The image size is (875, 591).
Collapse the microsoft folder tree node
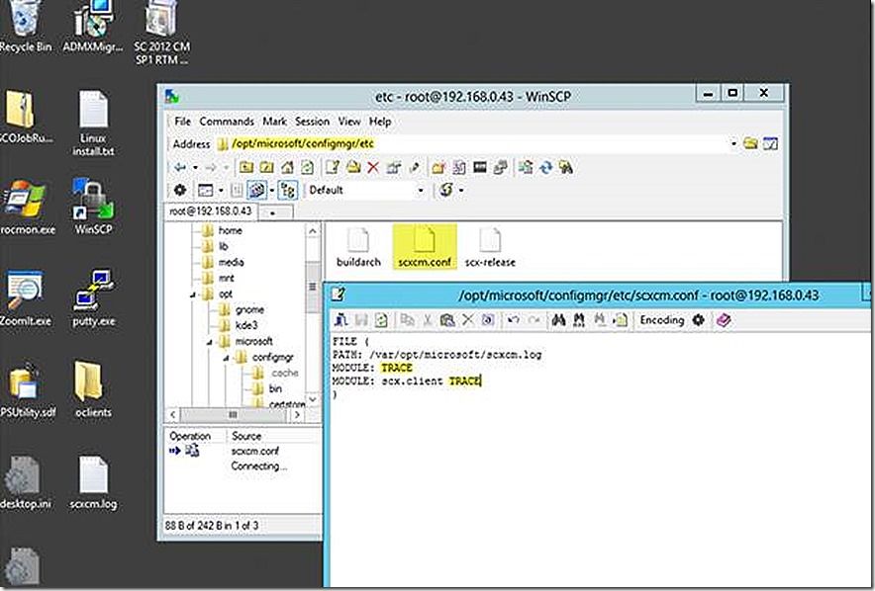(210, 342)
